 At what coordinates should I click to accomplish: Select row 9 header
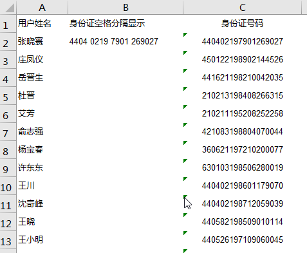[x=8, y=168]
